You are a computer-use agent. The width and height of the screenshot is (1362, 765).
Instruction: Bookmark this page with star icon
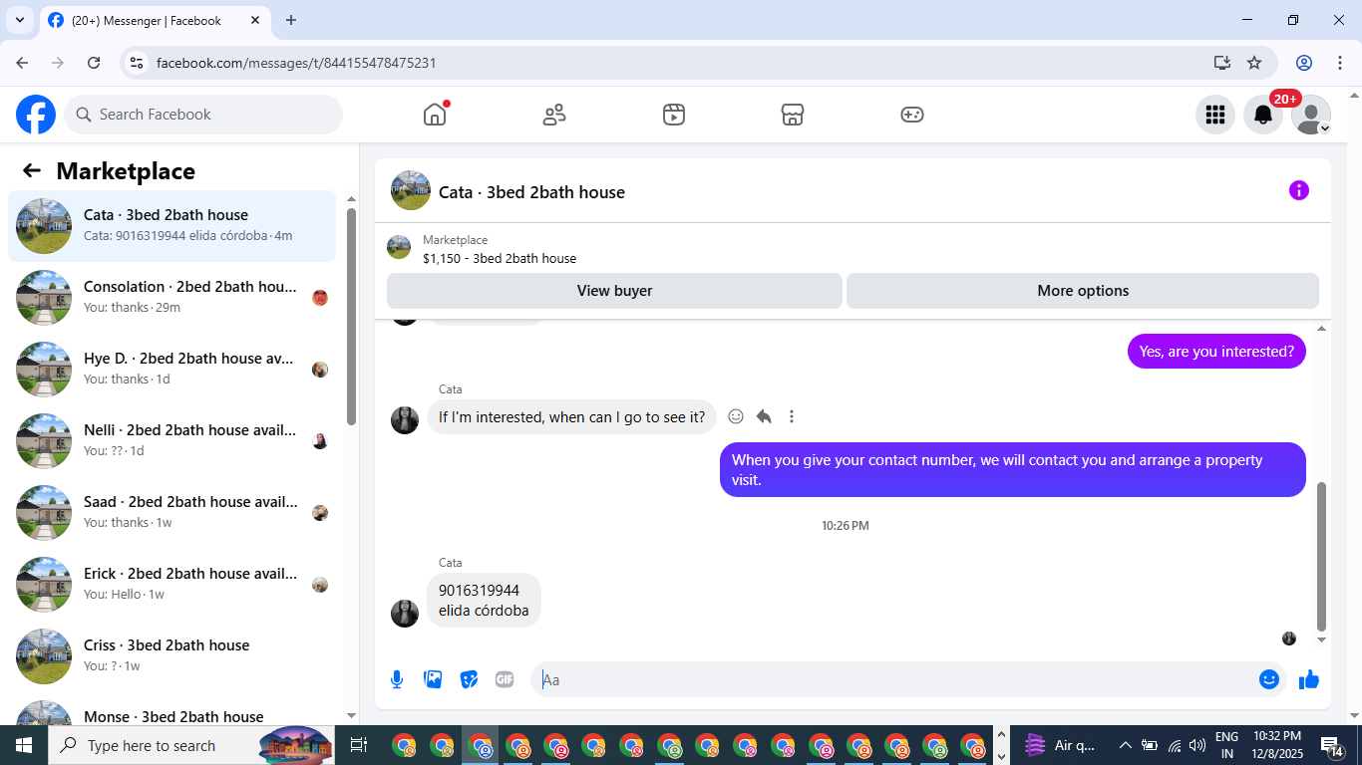click(1254, 63)
